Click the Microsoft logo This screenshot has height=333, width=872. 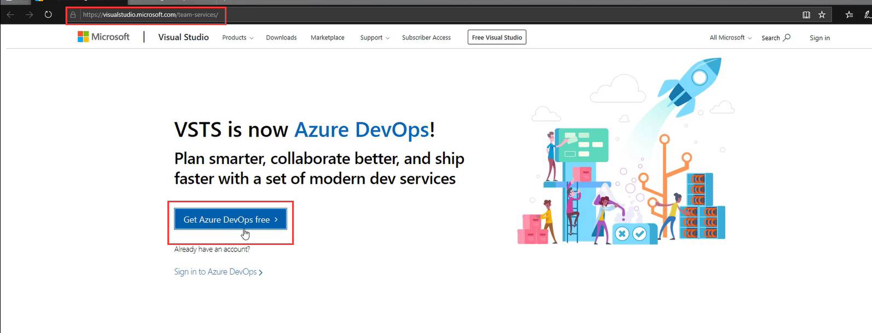click(104, 37)
